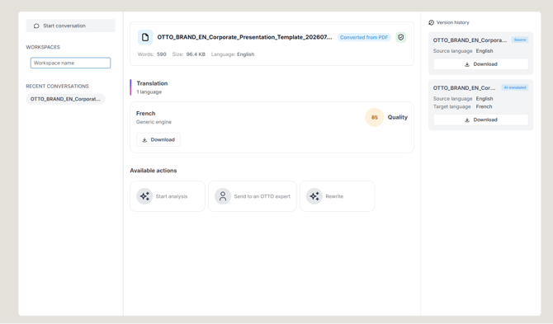Download the Source version file
Image resolution: width=553 pixels, height=324 pixels.
pos(481,64)
